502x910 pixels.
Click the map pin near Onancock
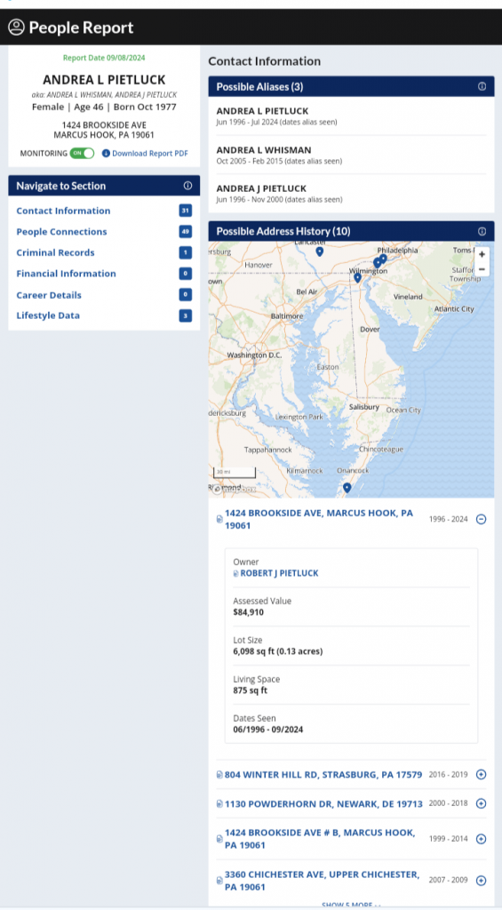pos(347,488)
